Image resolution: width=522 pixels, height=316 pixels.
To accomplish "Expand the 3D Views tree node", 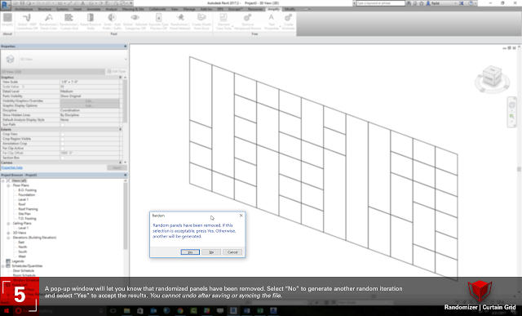I will 8,233.
